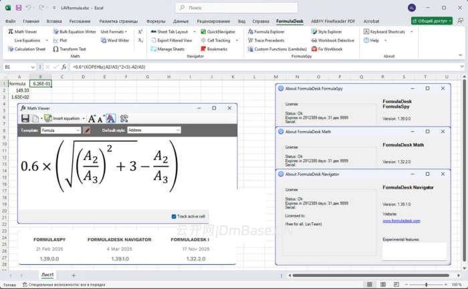Click the Fix Workbook tool
Image resolution: width=468 pixels, height=289 pixels.
tap(327, 49)
